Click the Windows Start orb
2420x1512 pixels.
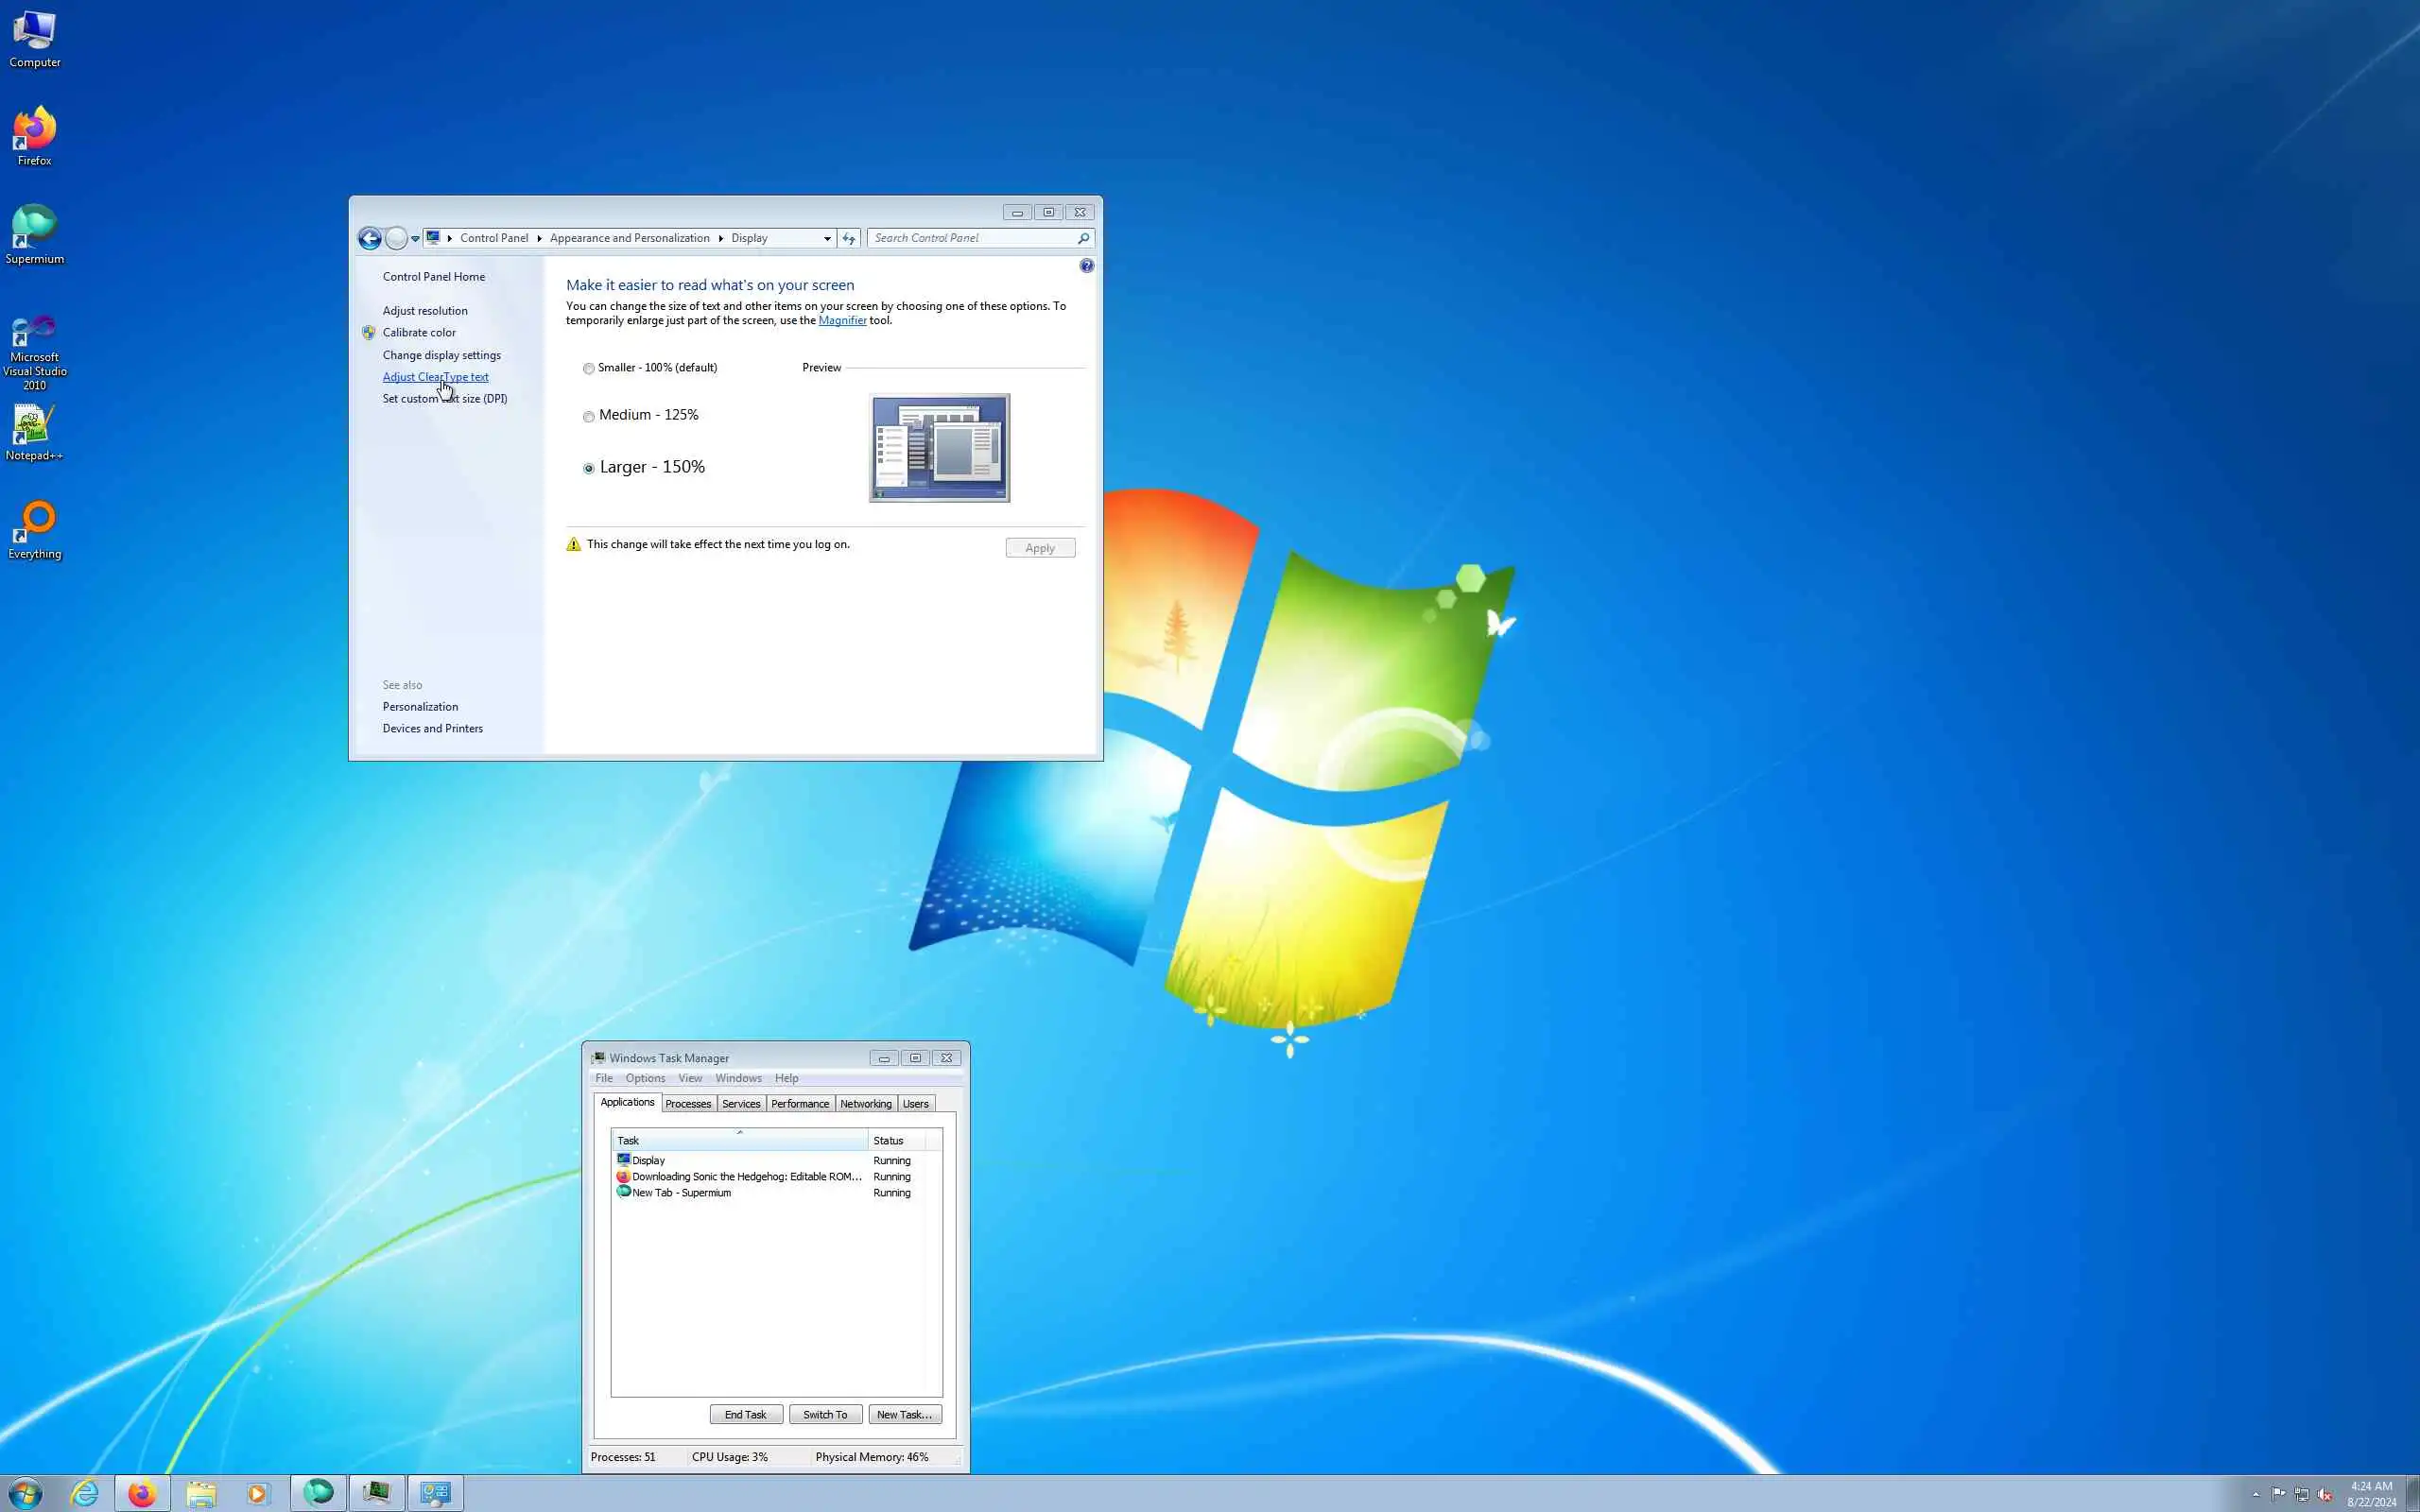[26, 1493]
